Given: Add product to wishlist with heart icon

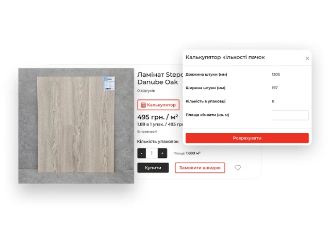Looking at the screenshot, I should coord(238,168).
